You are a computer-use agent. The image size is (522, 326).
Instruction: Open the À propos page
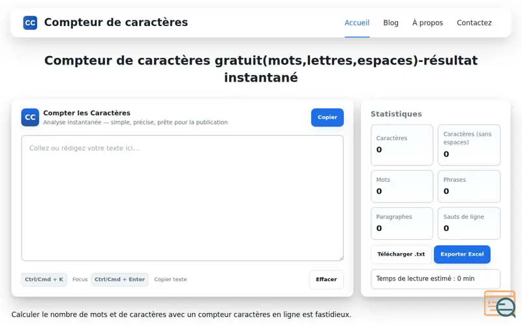(x=427, y=23)
